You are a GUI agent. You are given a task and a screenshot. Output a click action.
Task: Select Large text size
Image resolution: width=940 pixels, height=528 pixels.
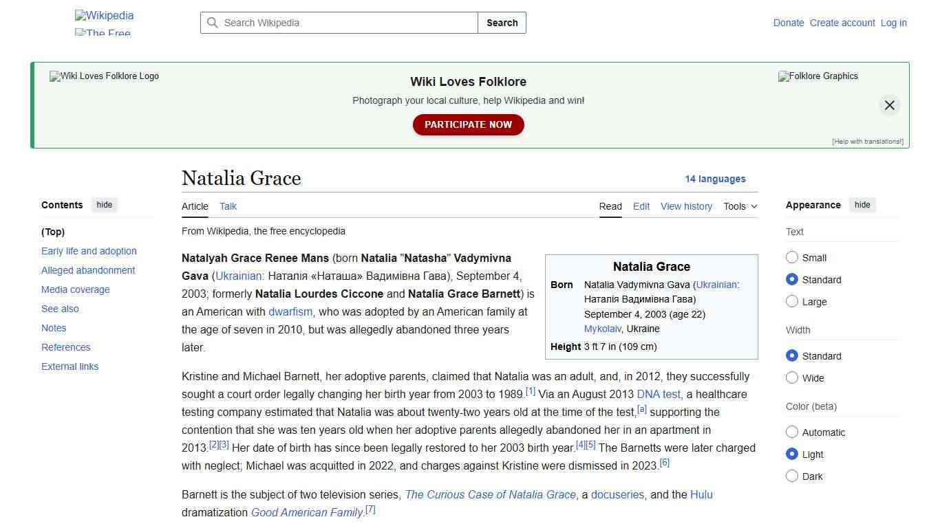792,301
